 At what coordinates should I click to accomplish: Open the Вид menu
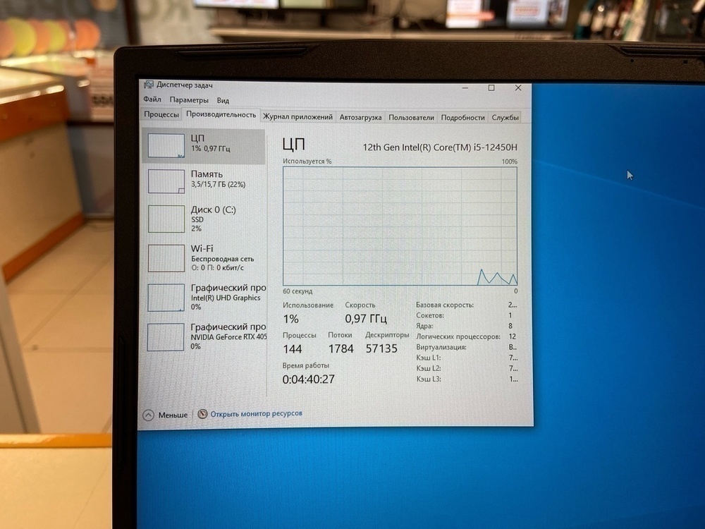223,100
